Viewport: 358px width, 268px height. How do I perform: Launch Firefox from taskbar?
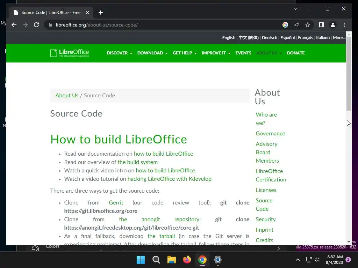187,260
